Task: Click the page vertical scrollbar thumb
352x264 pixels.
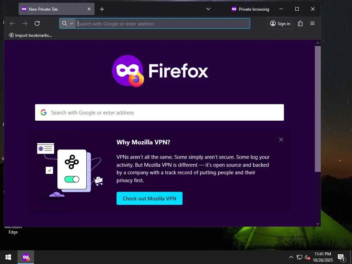Action: [318, 109]
